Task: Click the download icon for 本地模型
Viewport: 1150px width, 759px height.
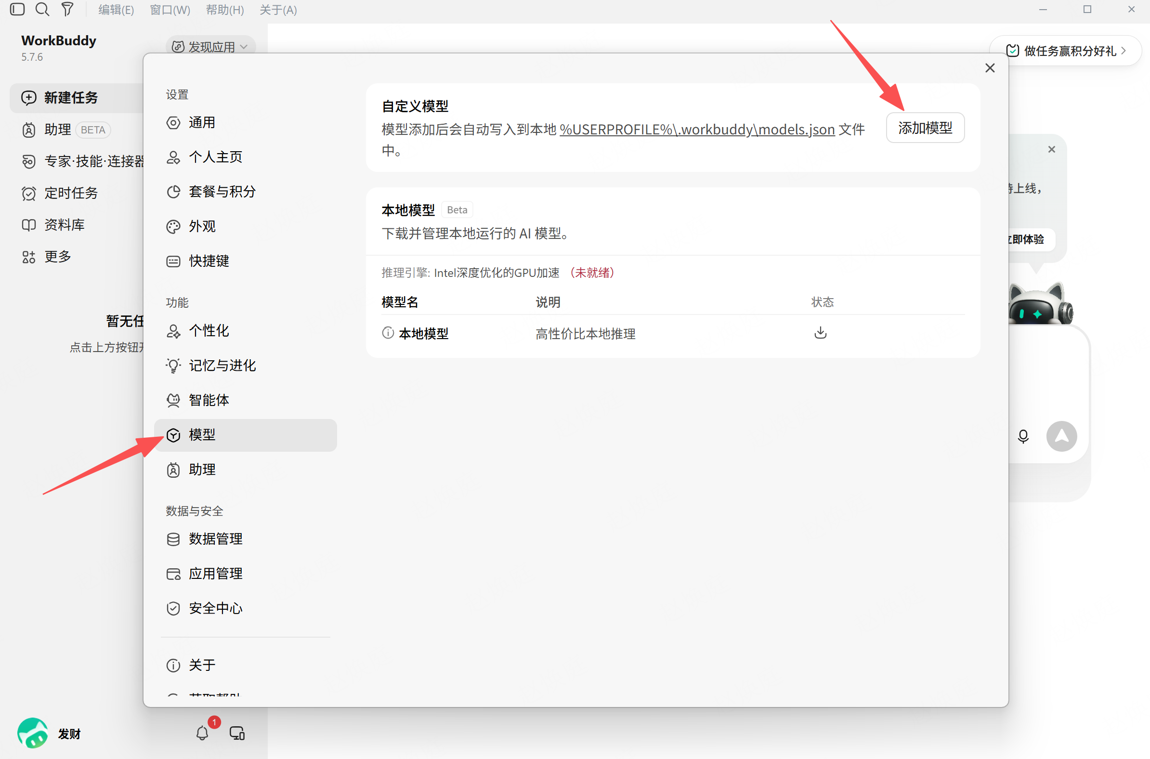Action: pyautogui.click(x=820, y=333)
